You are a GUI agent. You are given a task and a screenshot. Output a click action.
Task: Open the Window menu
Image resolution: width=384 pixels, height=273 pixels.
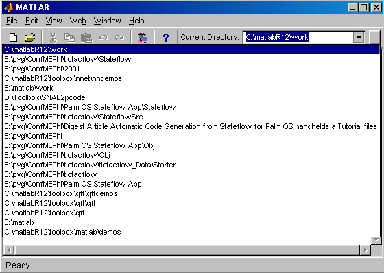tap(107, 21)
